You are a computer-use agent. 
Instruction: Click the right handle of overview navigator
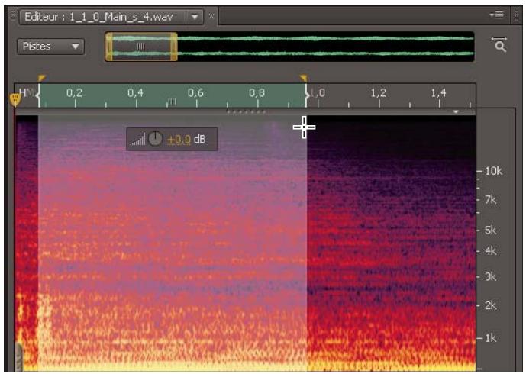(x=174, y=47)
